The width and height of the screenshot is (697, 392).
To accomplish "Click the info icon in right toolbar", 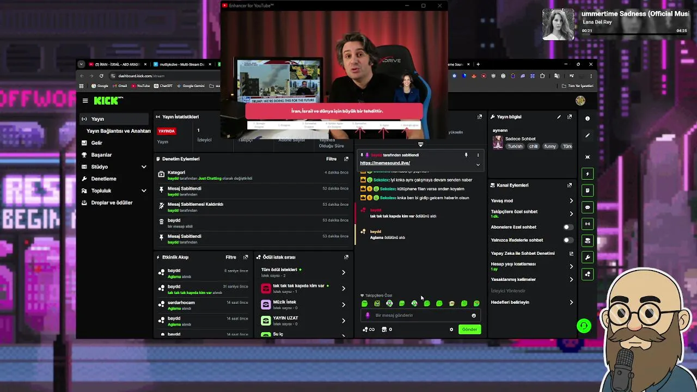I will 588,118.
